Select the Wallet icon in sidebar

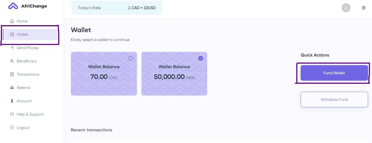point(12,34)
